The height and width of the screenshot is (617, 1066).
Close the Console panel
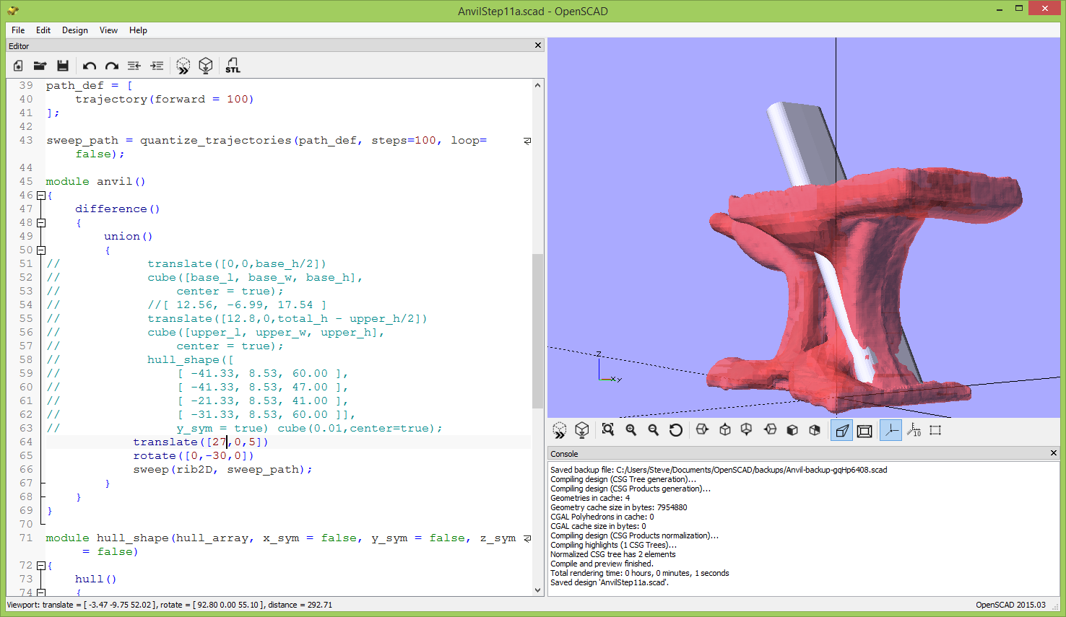[1054, 453]
